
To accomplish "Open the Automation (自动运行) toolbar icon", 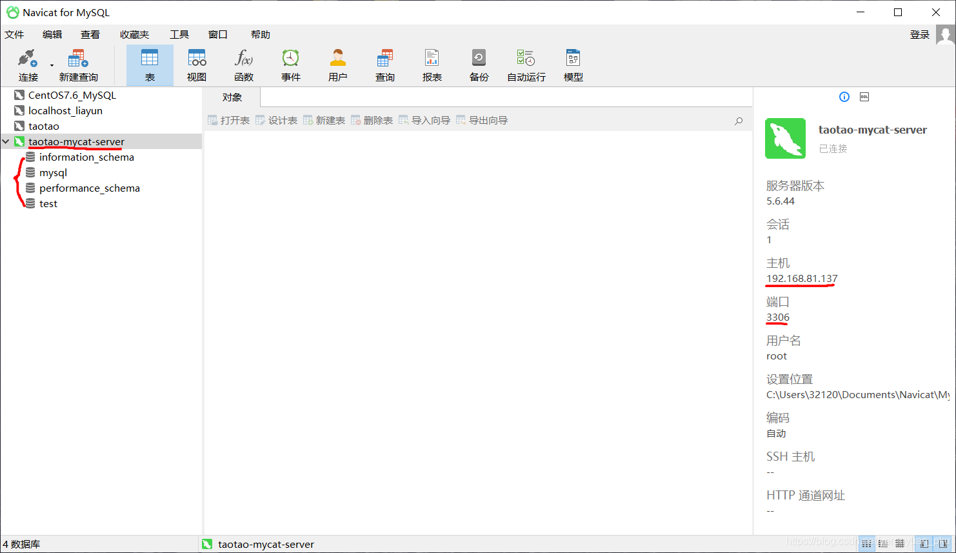I will point(526,65).
